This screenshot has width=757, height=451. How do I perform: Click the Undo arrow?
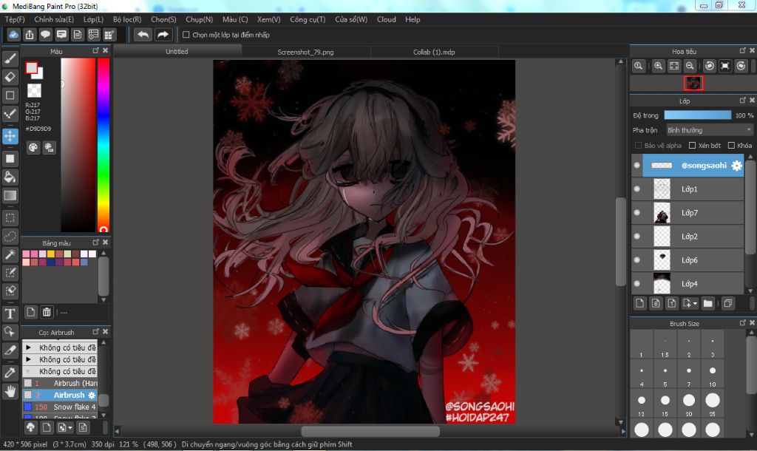pos(143,35)
